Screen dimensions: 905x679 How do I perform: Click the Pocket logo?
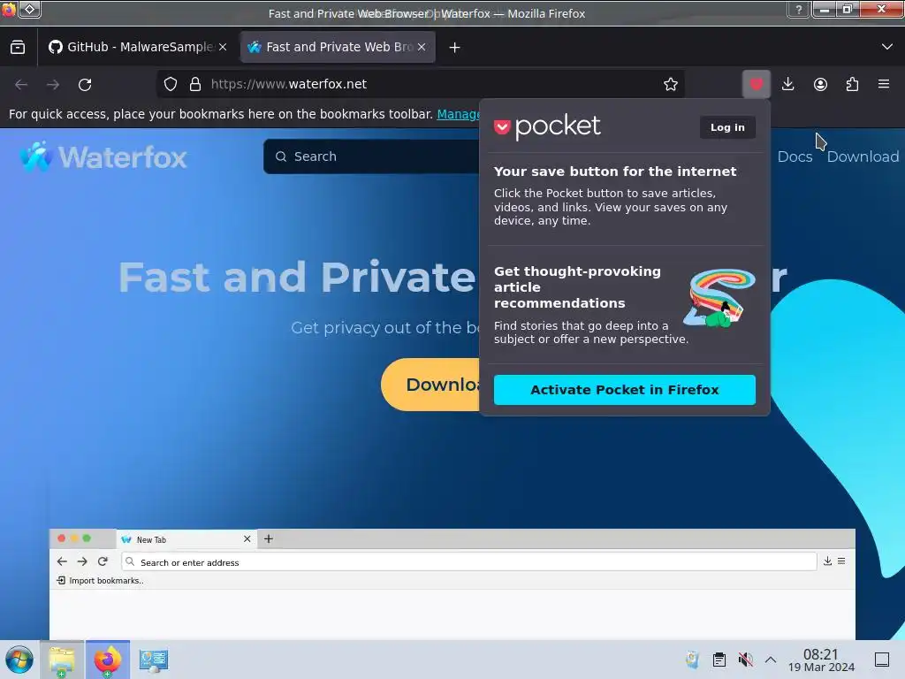tap(547, 126)
